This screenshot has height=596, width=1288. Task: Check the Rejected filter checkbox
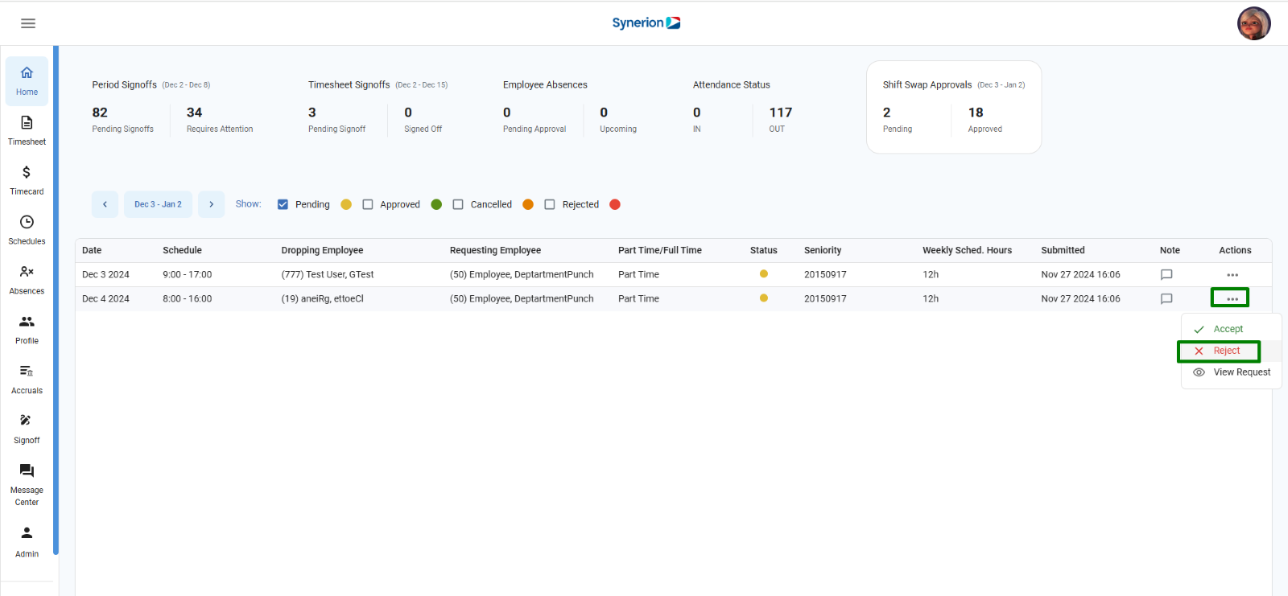click(550, 204)
